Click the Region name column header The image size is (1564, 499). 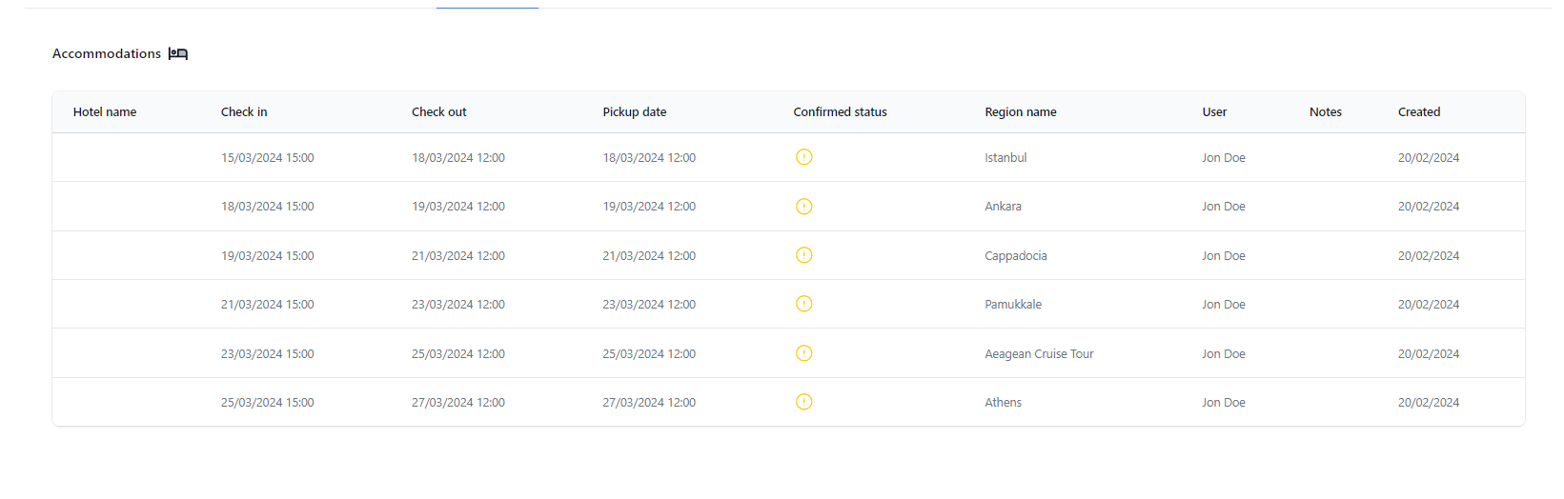(x=1021, y=112)
